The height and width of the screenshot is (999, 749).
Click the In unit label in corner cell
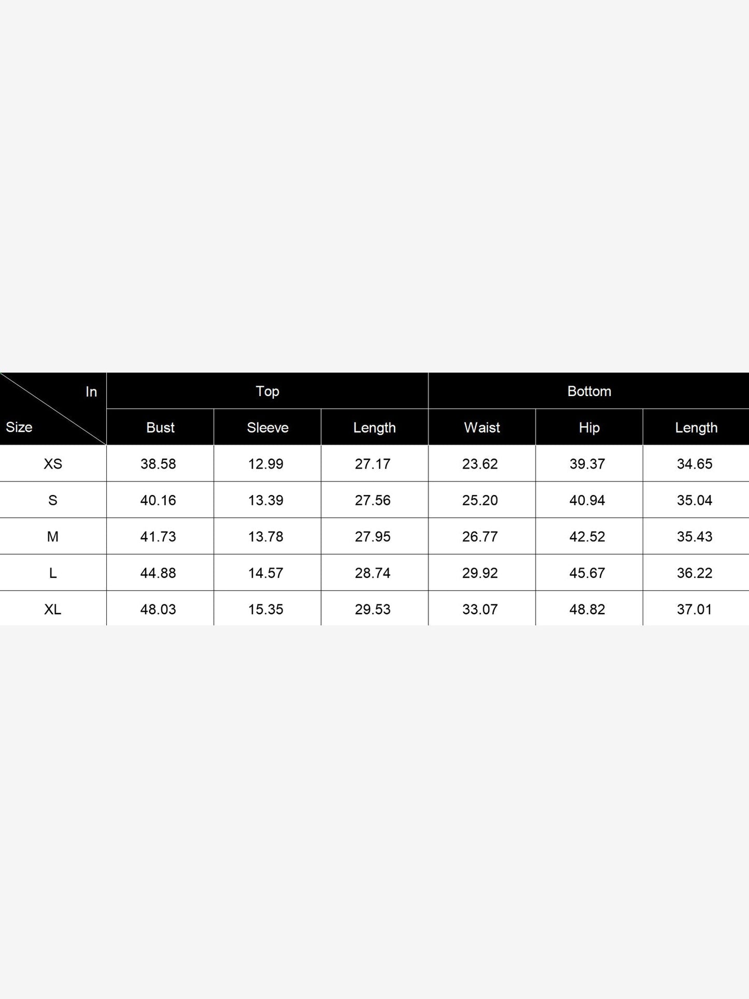pyautogui.click(x=91, y=391)
